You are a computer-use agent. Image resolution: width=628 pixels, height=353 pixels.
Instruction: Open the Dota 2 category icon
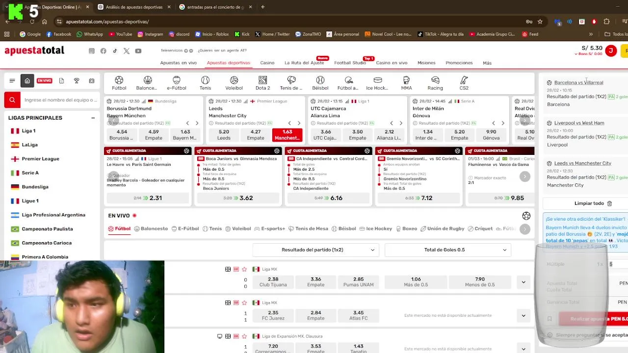pyautogui.click(x=262, y=83)
